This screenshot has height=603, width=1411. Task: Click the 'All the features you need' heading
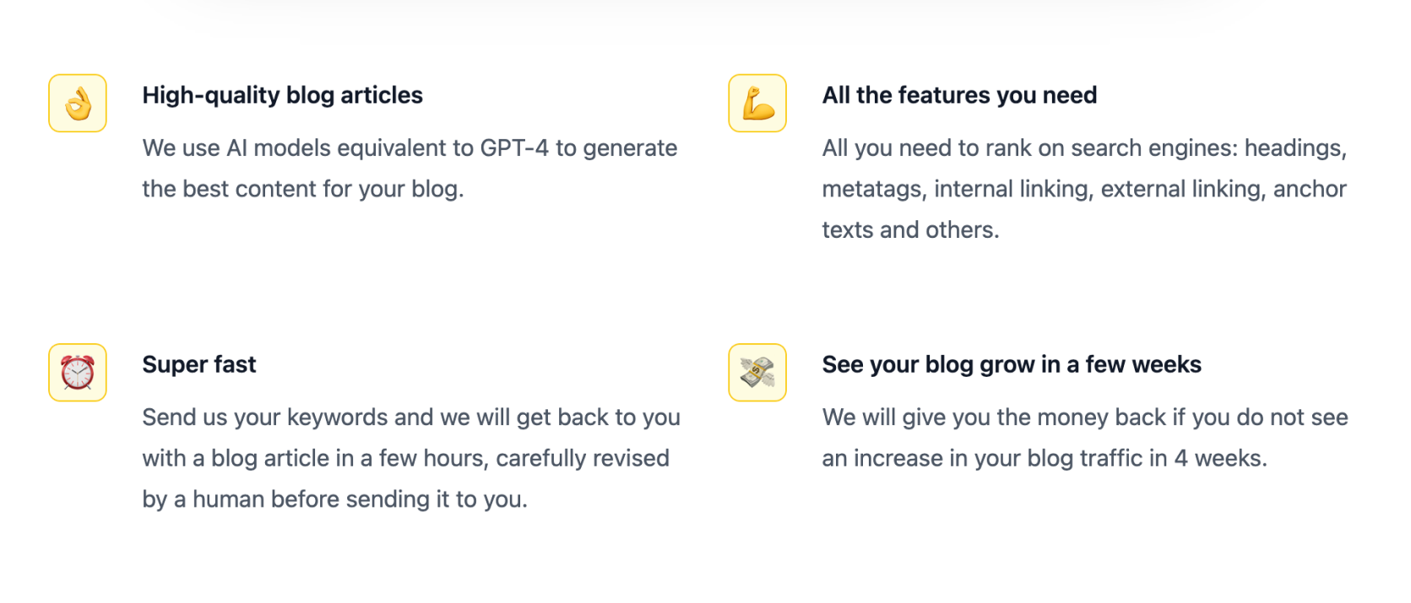click(x=959, y=95)
